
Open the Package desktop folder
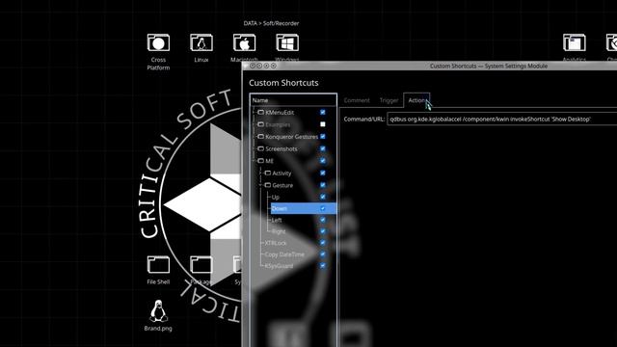[201, 265]
